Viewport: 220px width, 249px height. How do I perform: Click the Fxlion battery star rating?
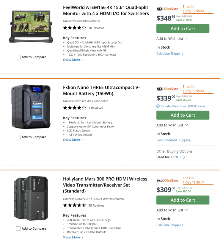(x=74, y=108)
